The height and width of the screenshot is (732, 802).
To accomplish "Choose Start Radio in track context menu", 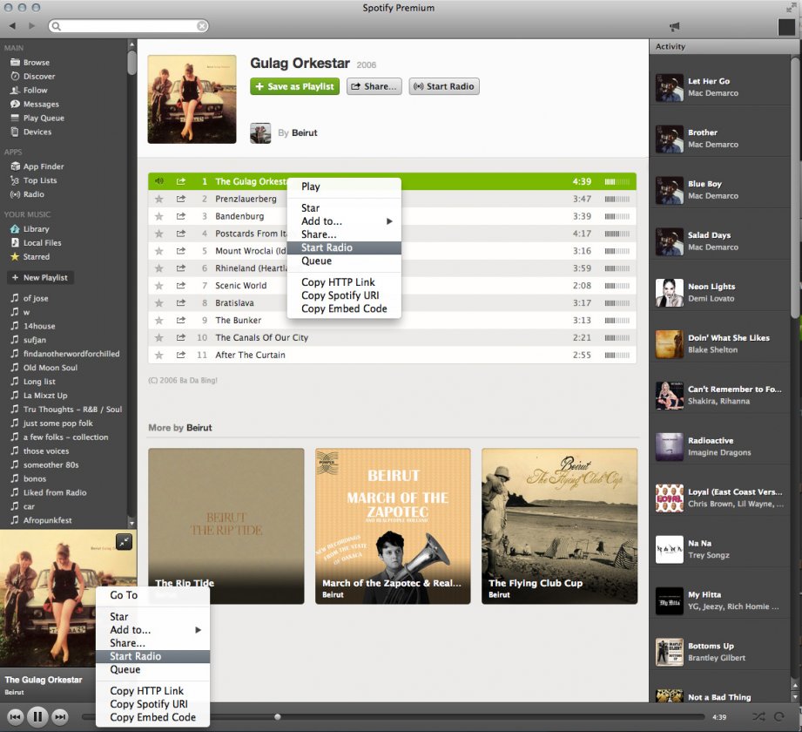I will click(344, 247).
